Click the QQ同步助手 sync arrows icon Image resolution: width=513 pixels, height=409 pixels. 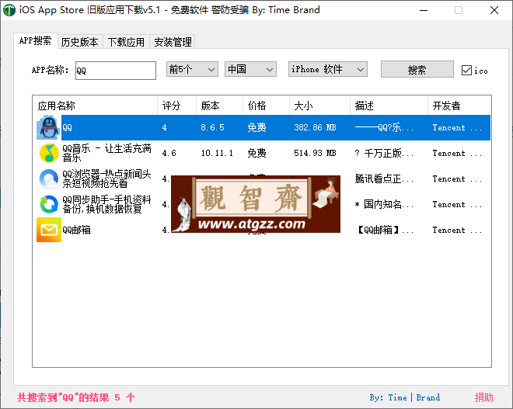tap(49, 204)
